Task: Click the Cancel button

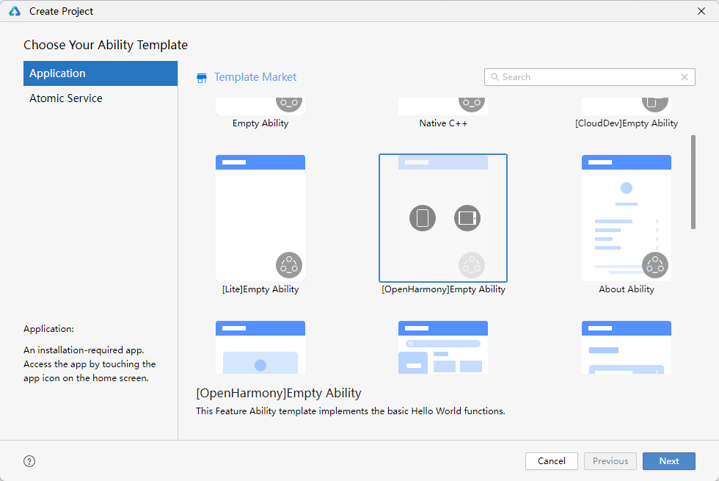Action: [x=551, y=461]
